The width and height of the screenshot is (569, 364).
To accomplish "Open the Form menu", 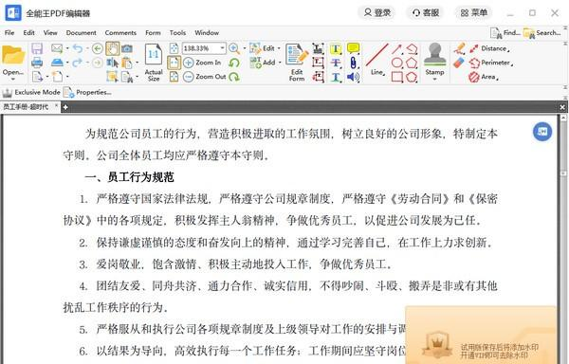I will (153, 32).
